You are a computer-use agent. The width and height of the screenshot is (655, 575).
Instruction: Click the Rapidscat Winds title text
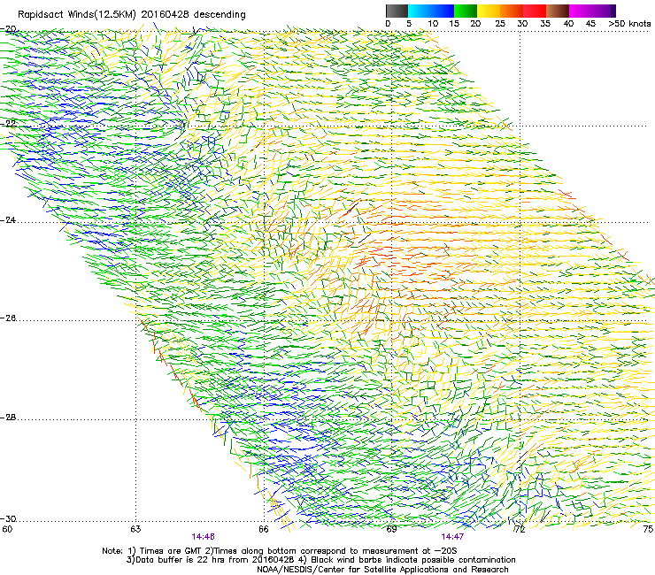(132, 14)
